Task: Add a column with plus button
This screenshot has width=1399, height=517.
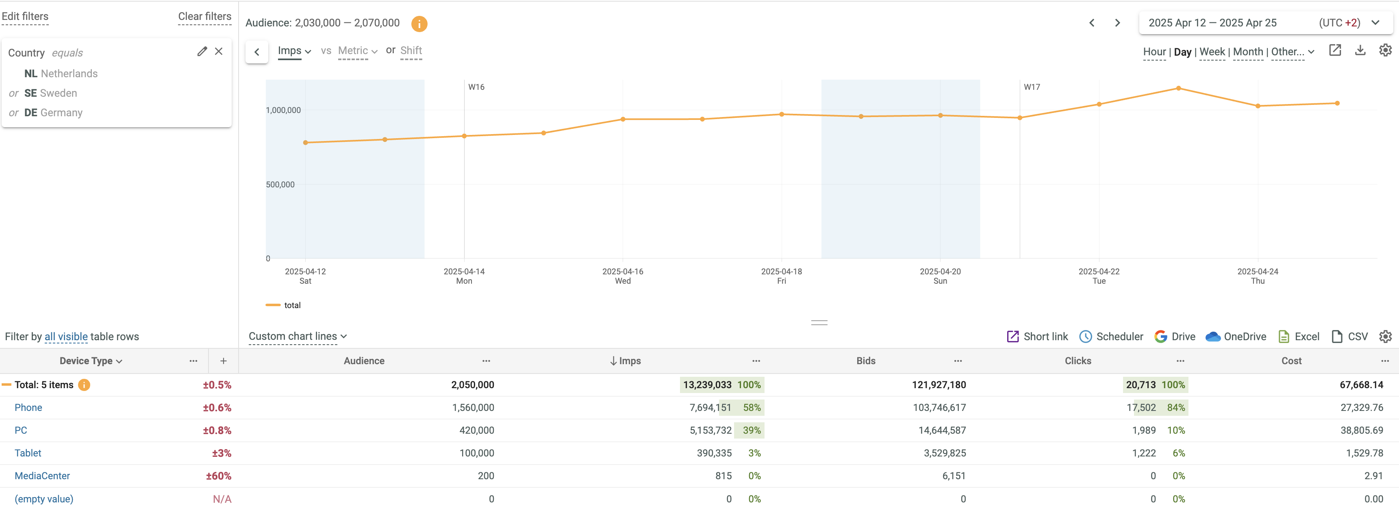Action: coord(223,361)
